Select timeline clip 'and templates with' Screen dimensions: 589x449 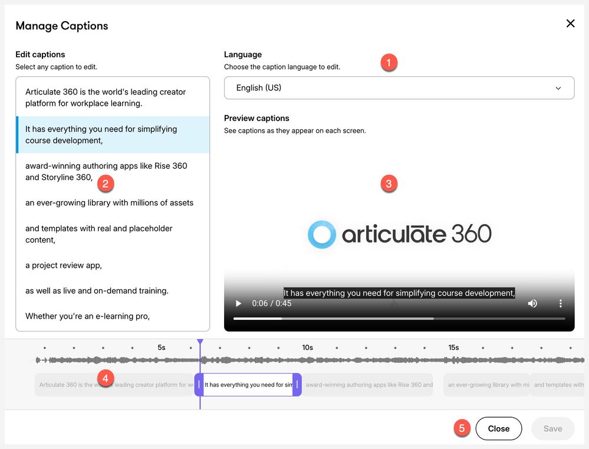click(x=557, y=385)
